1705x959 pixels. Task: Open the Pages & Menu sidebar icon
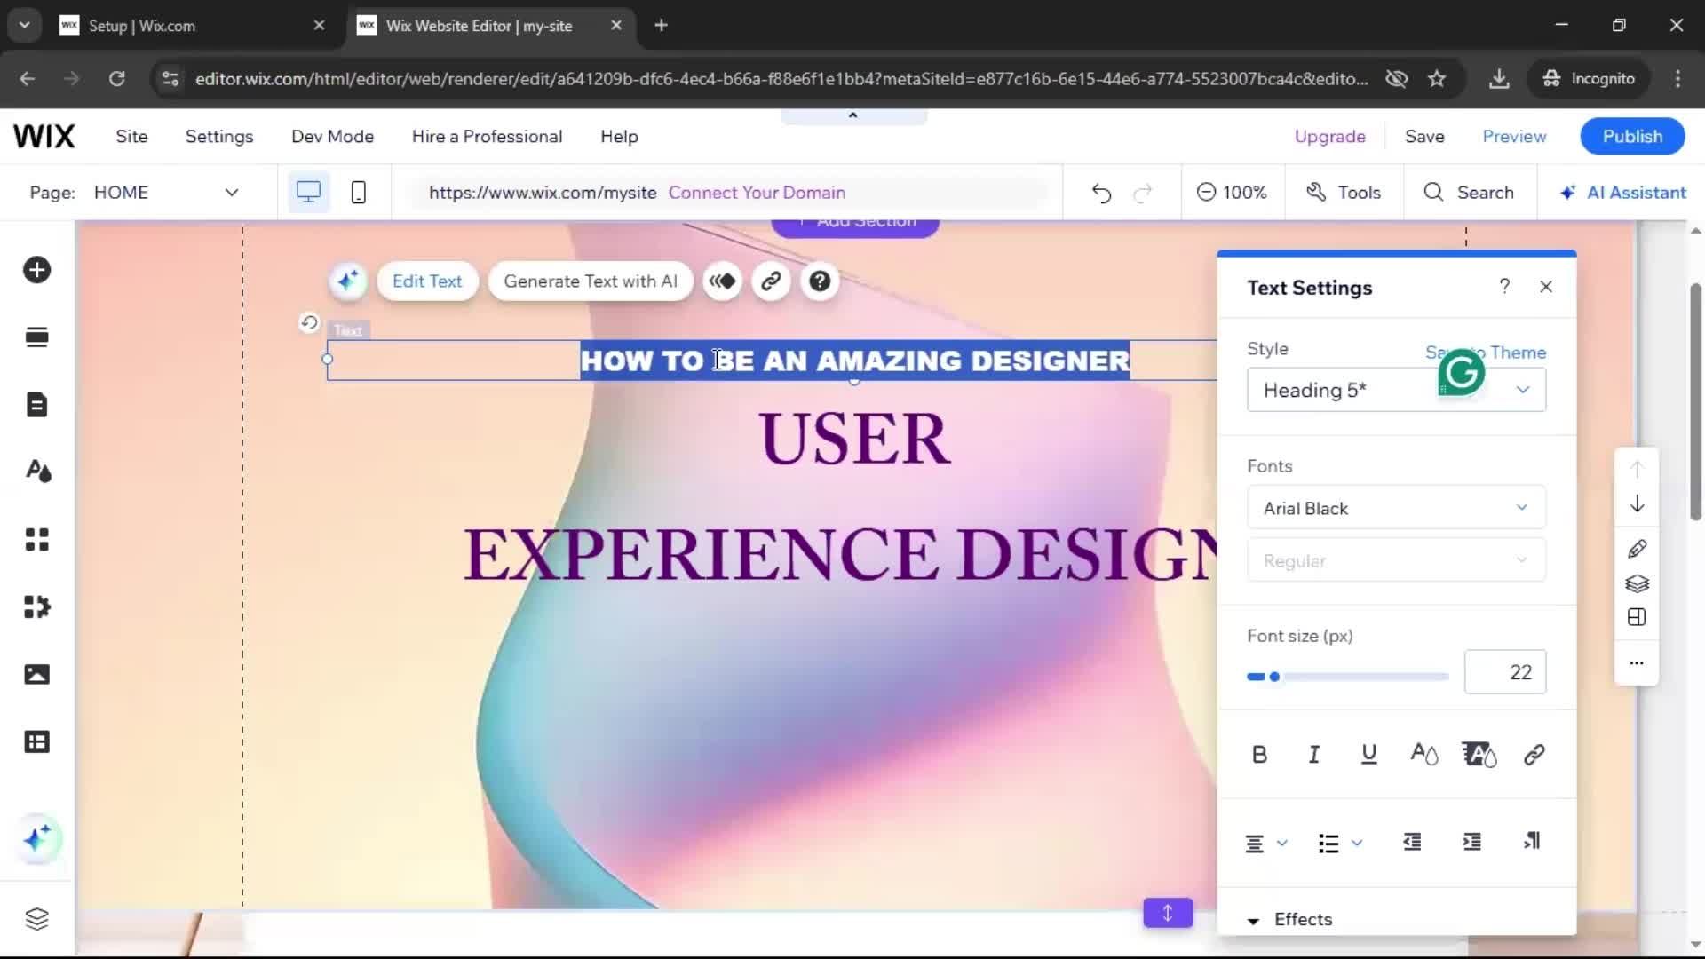pyautogui.click(x=36, y=405)
